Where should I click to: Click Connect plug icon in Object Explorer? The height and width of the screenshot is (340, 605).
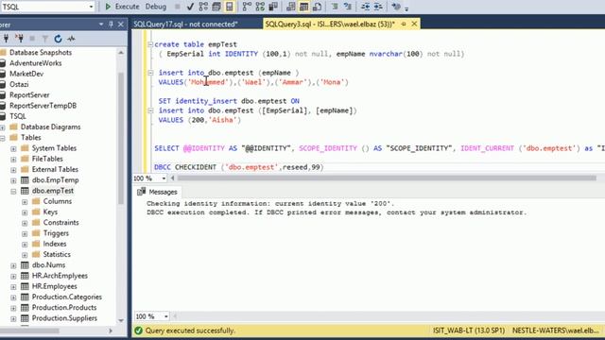tap(6, 39)
